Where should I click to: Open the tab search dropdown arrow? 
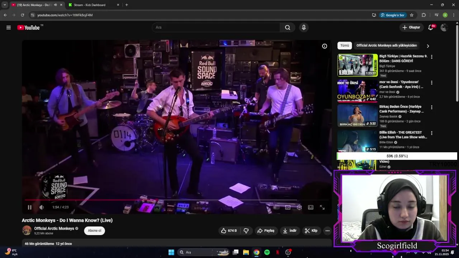tap(5, 5)
